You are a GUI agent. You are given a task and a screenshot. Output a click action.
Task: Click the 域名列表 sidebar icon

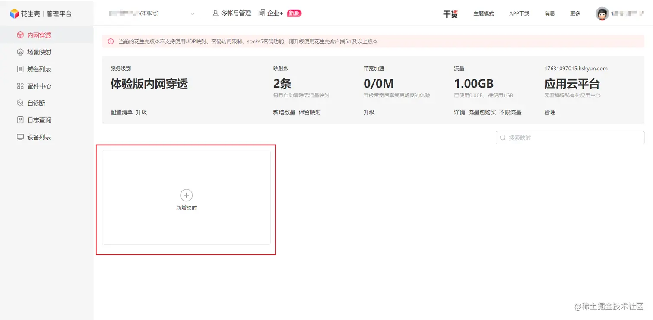pos(20,69)
